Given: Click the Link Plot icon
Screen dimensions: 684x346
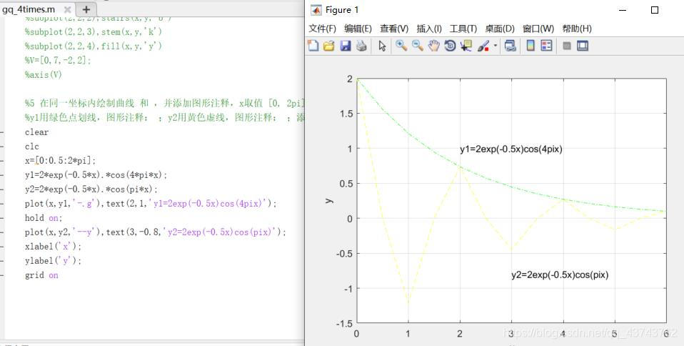Looking at the screenshot, I should (x=510, y=46).
